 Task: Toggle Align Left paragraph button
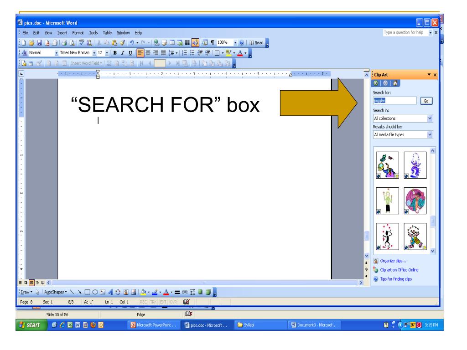(140, 53)
